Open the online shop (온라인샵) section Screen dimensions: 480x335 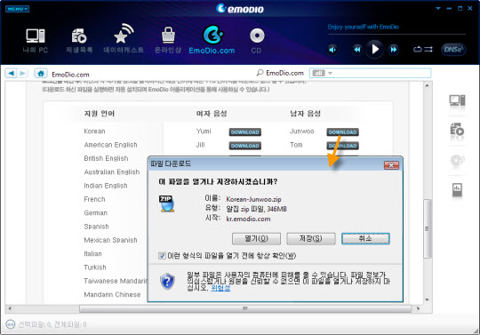point(168,40)
